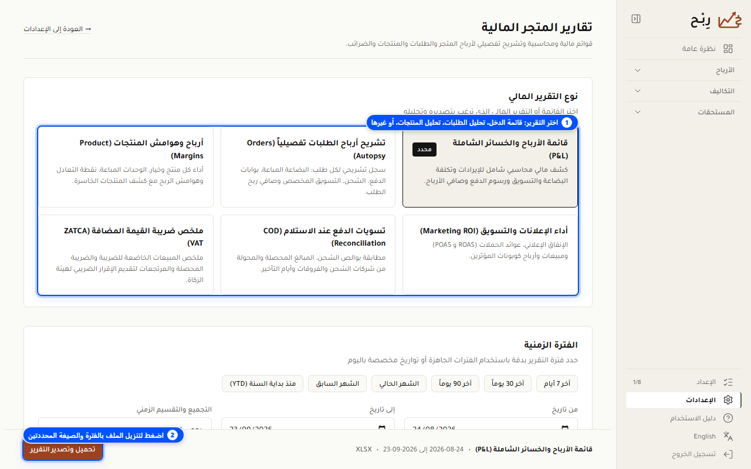Screen dimensions: 751x469
Task: Select أرباح وهوامش المنتجات report card
Action: [x=126, y=167]
